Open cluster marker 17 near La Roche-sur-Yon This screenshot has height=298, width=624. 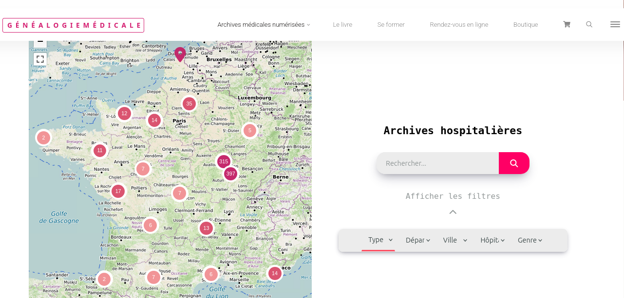coord(118,191)
